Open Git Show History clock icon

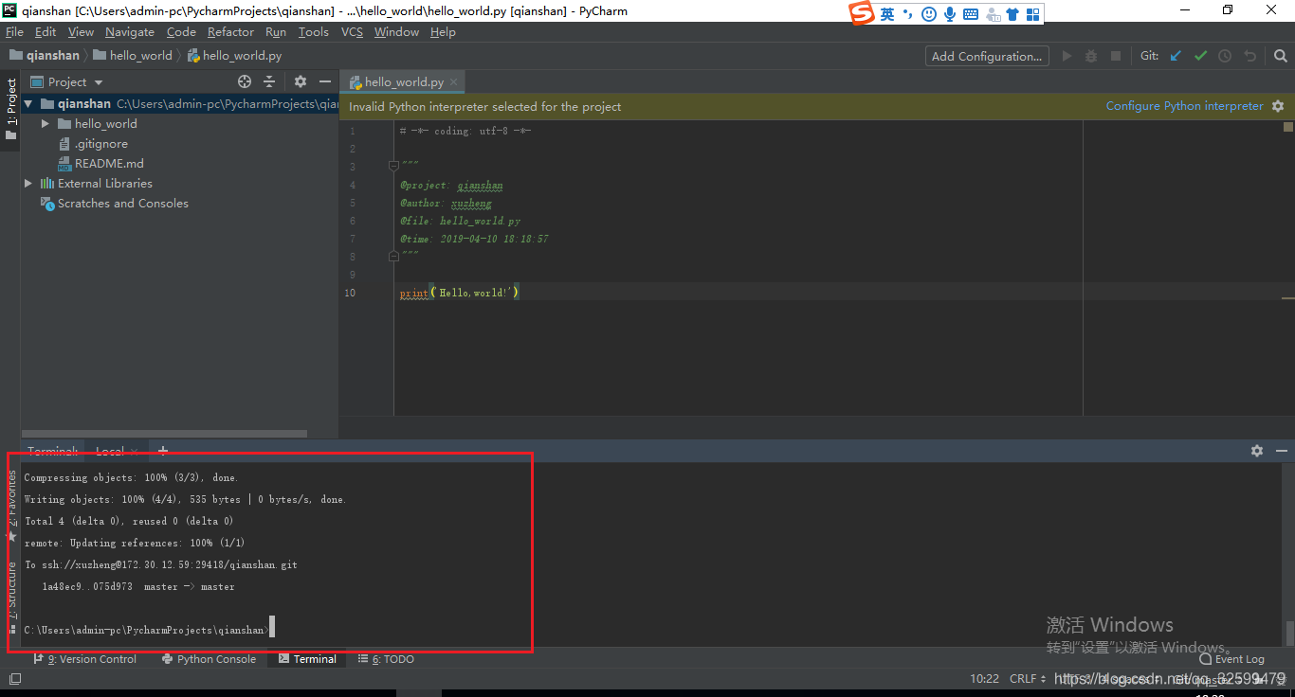[1225, 56]
